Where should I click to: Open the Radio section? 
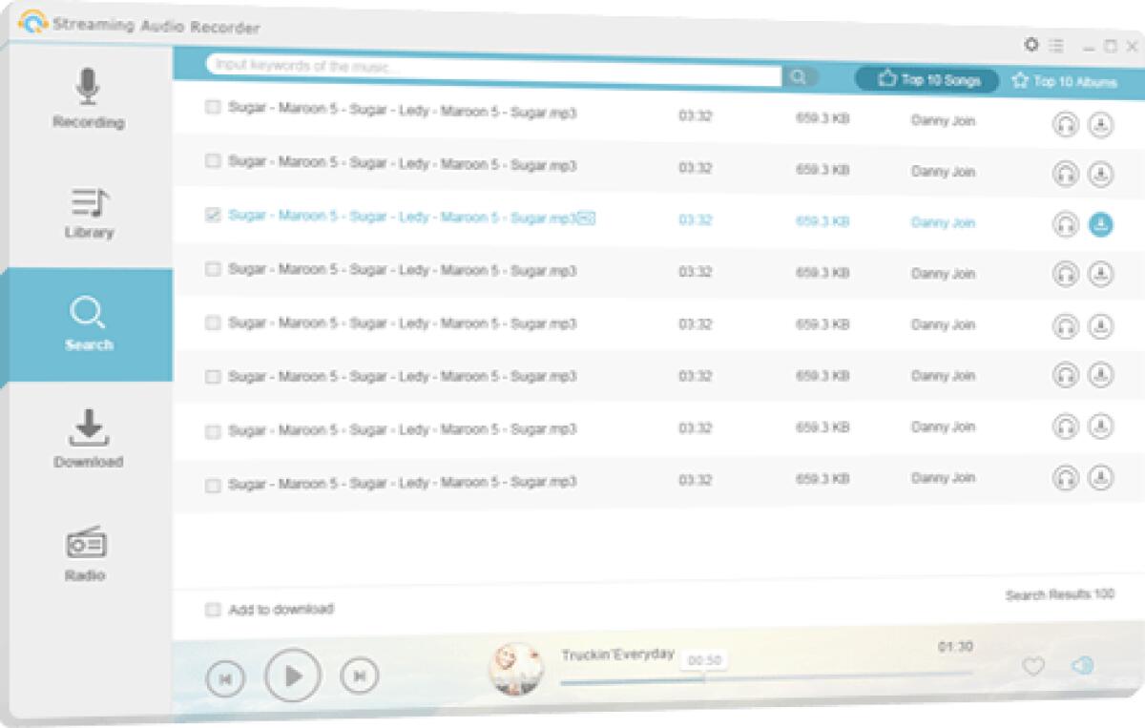(x=87, y=553)
